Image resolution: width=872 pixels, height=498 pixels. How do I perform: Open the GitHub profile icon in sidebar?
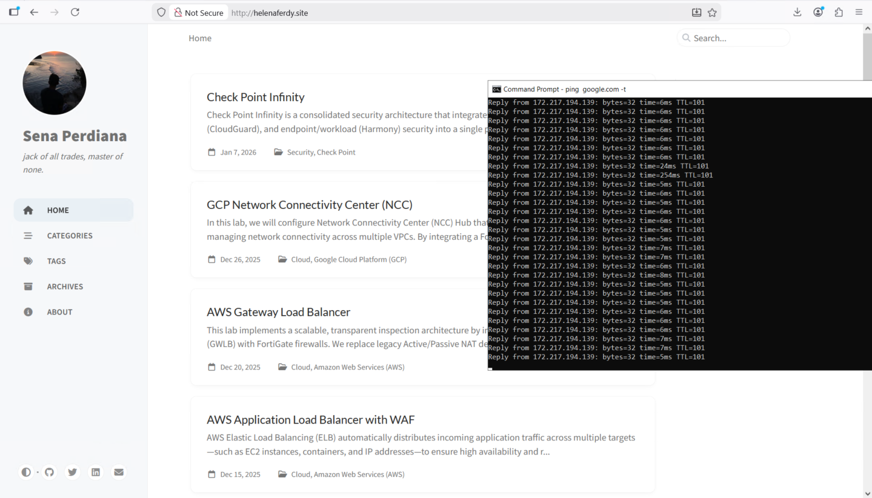pos(50,472)
